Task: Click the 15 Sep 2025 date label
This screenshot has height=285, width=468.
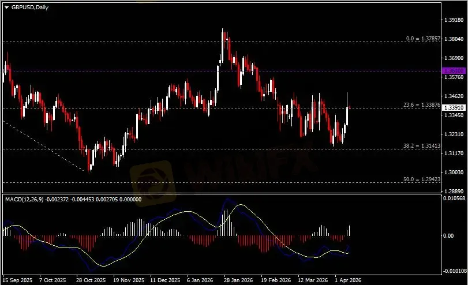Action: (18, 280)
